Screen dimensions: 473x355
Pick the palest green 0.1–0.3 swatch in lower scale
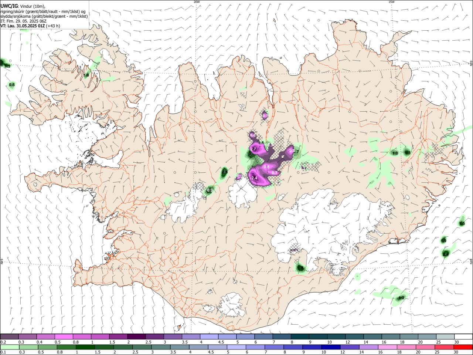[x=10, y=347]
